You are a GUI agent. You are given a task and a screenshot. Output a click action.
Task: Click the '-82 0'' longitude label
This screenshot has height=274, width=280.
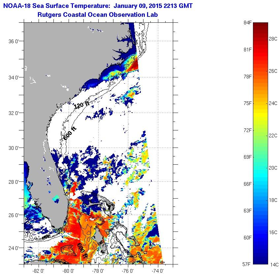[39, 271]
